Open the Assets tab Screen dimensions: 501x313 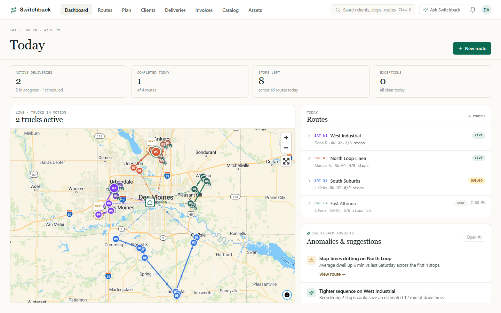[255, 10]
